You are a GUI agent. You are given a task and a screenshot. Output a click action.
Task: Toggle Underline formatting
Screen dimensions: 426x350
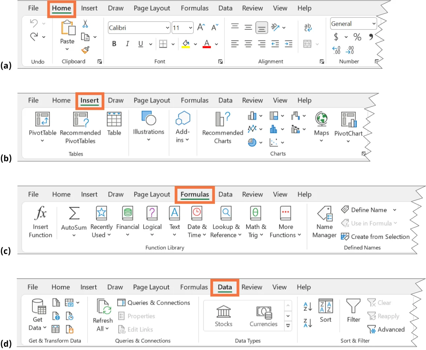140,44
